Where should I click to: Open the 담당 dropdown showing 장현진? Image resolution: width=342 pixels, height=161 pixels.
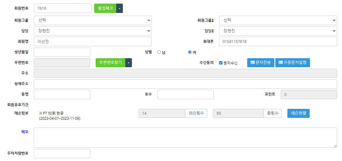(x=93, y=31)
